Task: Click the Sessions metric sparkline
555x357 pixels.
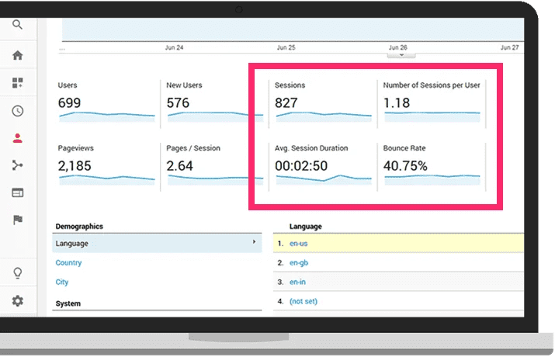Action: coord(323,115)
